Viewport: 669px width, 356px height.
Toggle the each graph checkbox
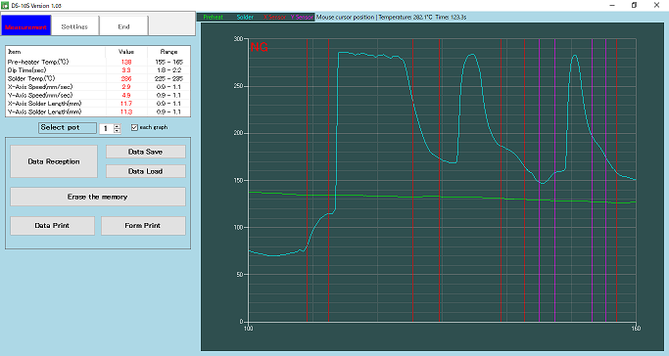[134, 127]
